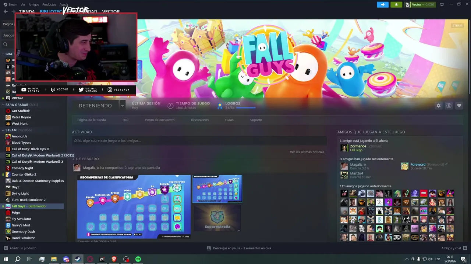
Task: Open the Superestrella screenshot thumbnail
Action: [x=217, y=218]
